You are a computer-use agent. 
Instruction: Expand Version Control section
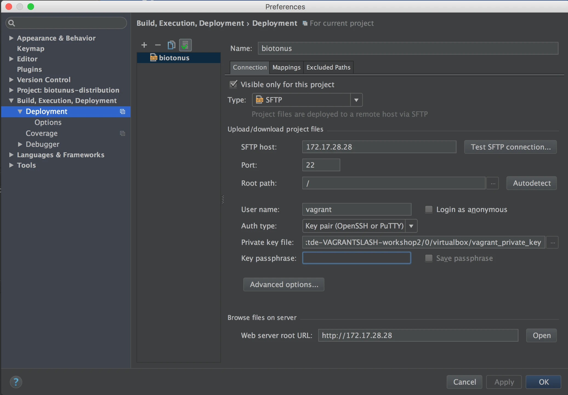coord(11,80)
